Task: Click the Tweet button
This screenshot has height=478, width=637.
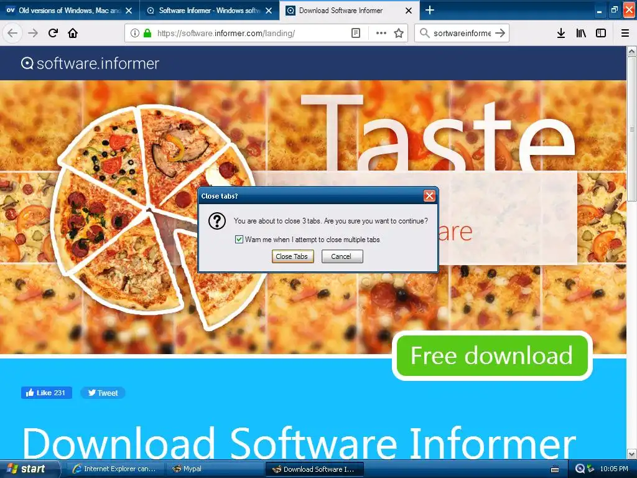Action: point(103,393)
